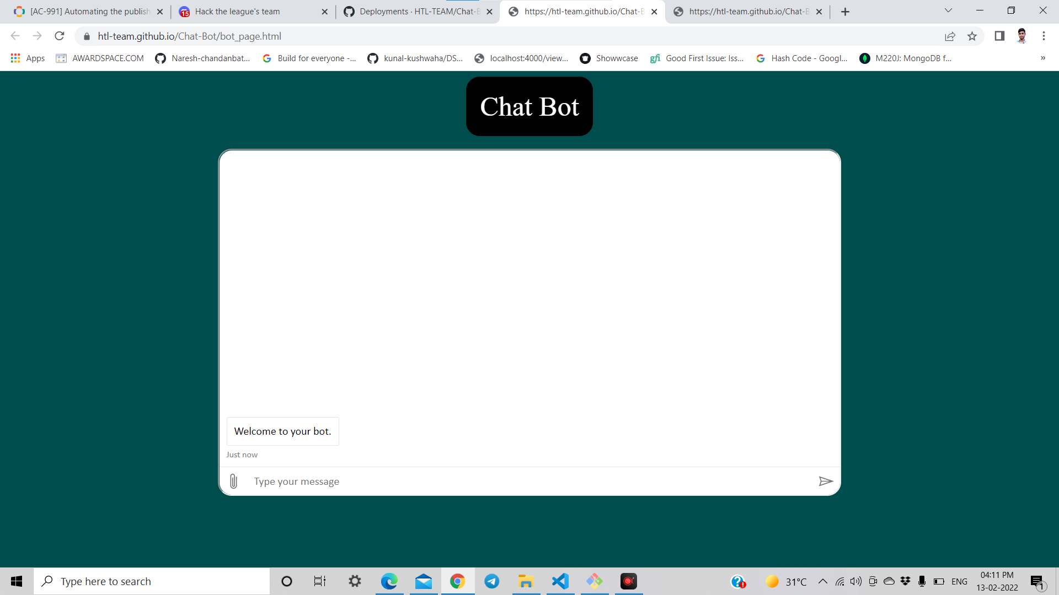The width and height of the screenshot is (1059, 595).
Task: Click the paperclip attachment icon
Action: pos(233,481)
